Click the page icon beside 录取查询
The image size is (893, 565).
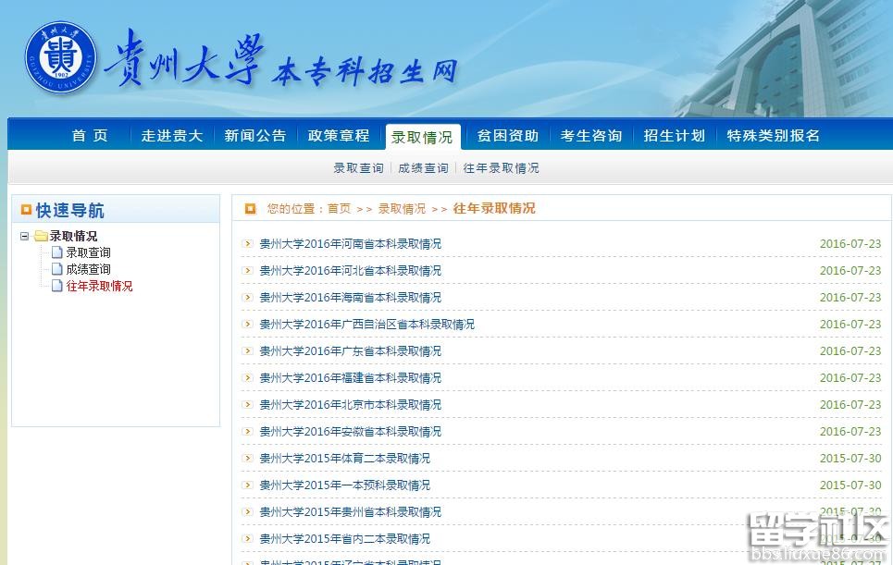[x=56, y=252]
